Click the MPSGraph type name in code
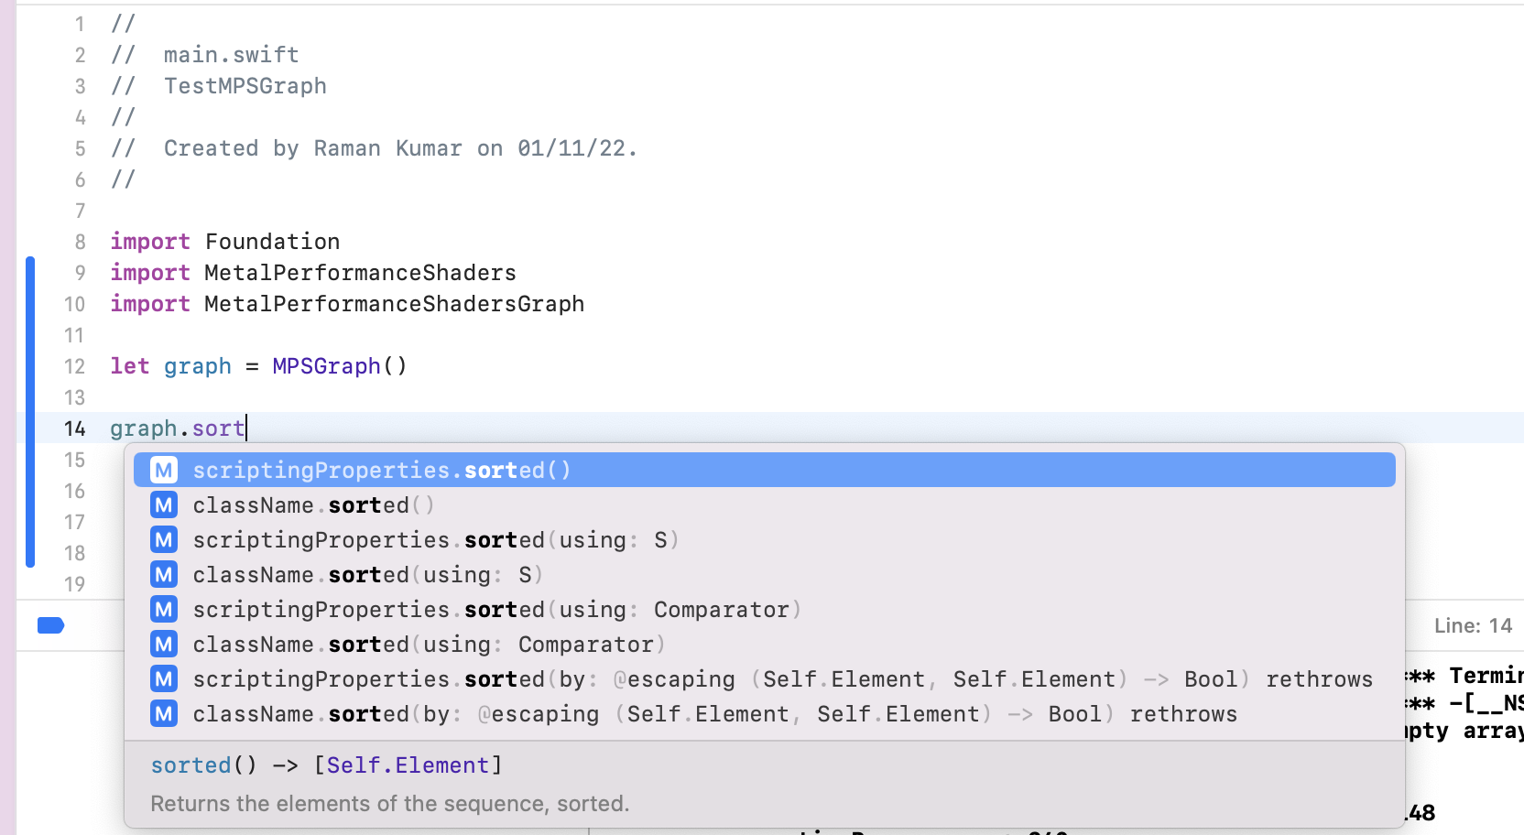Image resolution: width=1524 pixels, height=835 pixels. pos(326,366)
